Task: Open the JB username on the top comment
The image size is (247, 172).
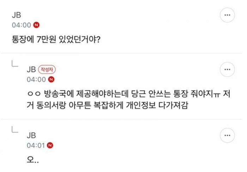Action: (16, 15)
